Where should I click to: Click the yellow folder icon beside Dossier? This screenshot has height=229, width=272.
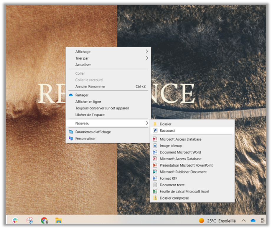[x=155, y=124]
